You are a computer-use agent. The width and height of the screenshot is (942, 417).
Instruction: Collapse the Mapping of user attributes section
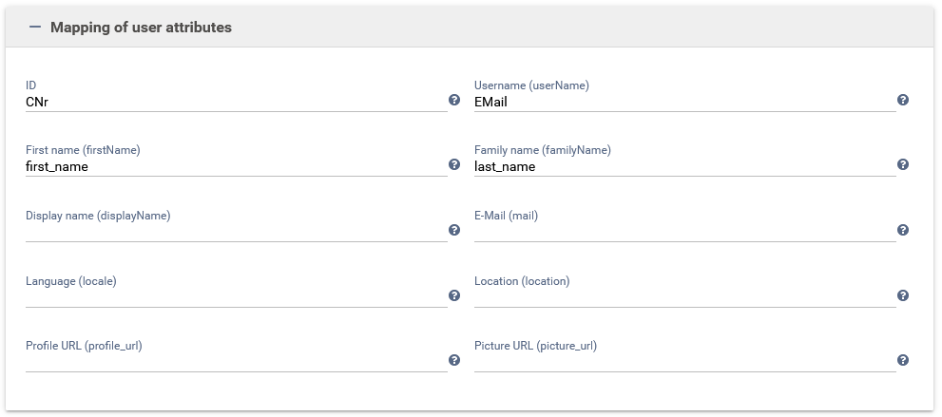click(35, 28)
